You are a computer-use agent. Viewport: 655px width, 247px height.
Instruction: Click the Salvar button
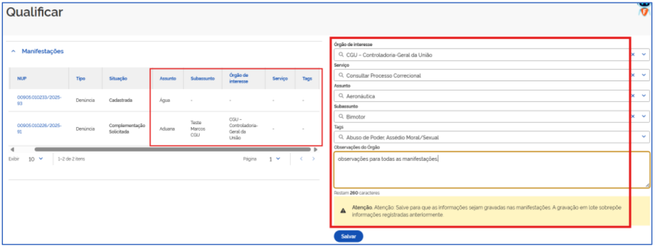point(348,236)
